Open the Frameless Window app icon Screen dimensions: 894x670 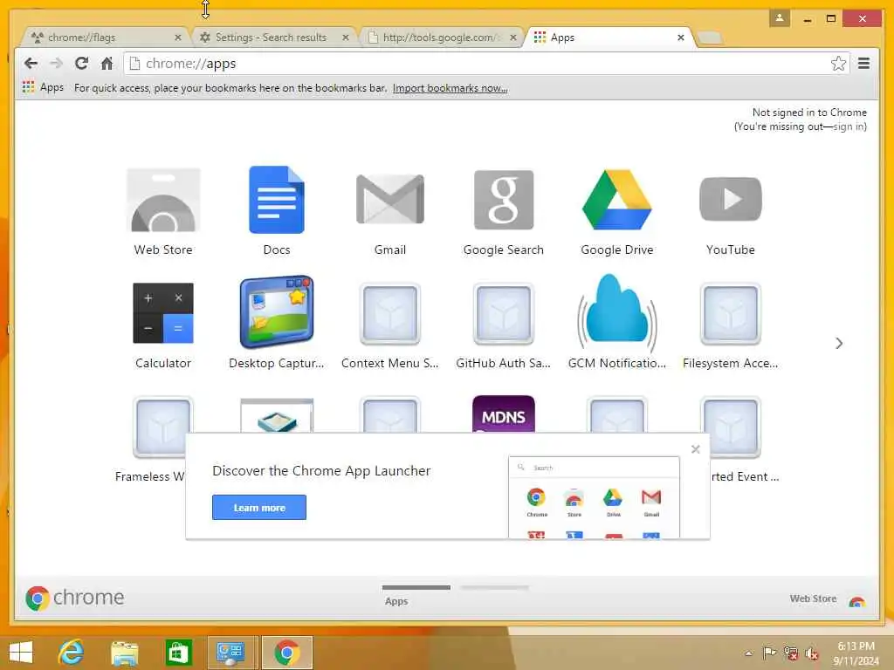pos(163,427)
